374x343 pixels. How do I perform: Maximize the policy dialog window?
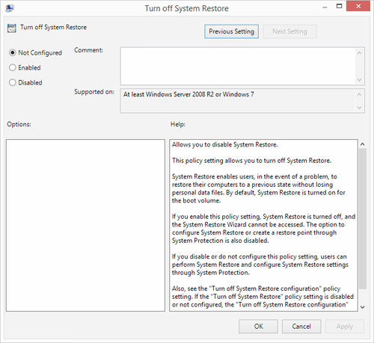339,7
